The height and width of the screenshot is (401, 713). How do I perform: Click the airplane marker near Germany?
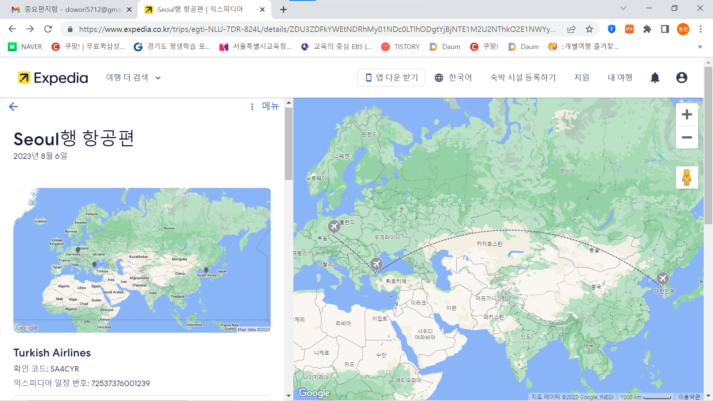click(x=334, y=226)
